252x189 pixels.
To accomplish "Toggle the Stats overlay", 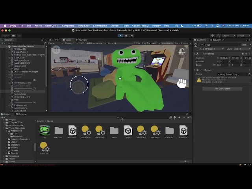I will coord(177,43).
